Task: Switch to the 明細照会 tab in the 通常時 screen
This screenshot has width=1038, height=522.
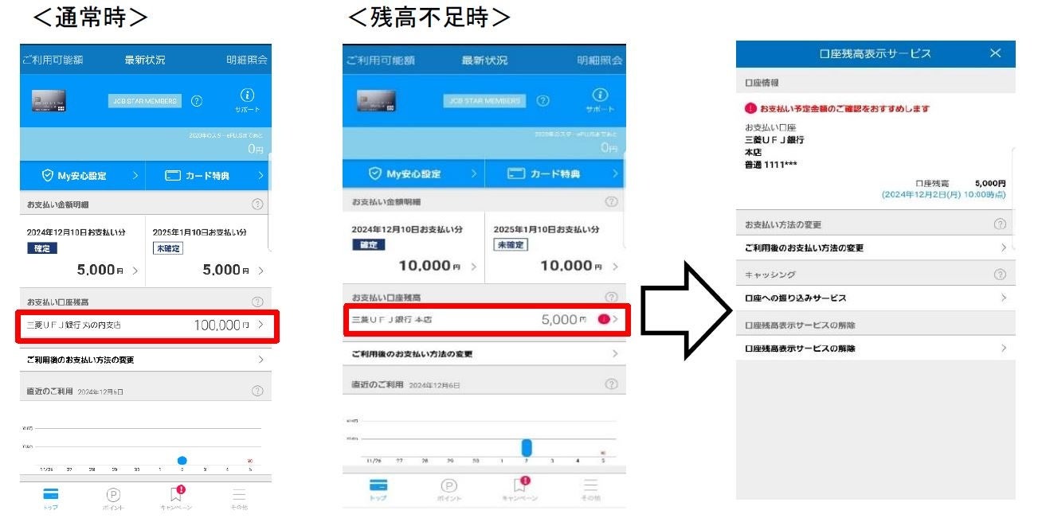Action: pos(247,60)
